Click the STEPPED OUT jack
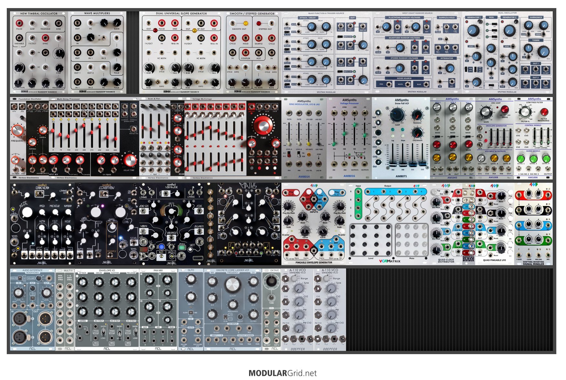Image resolution: width=566 pixels, height=380 pixels. 272,23
